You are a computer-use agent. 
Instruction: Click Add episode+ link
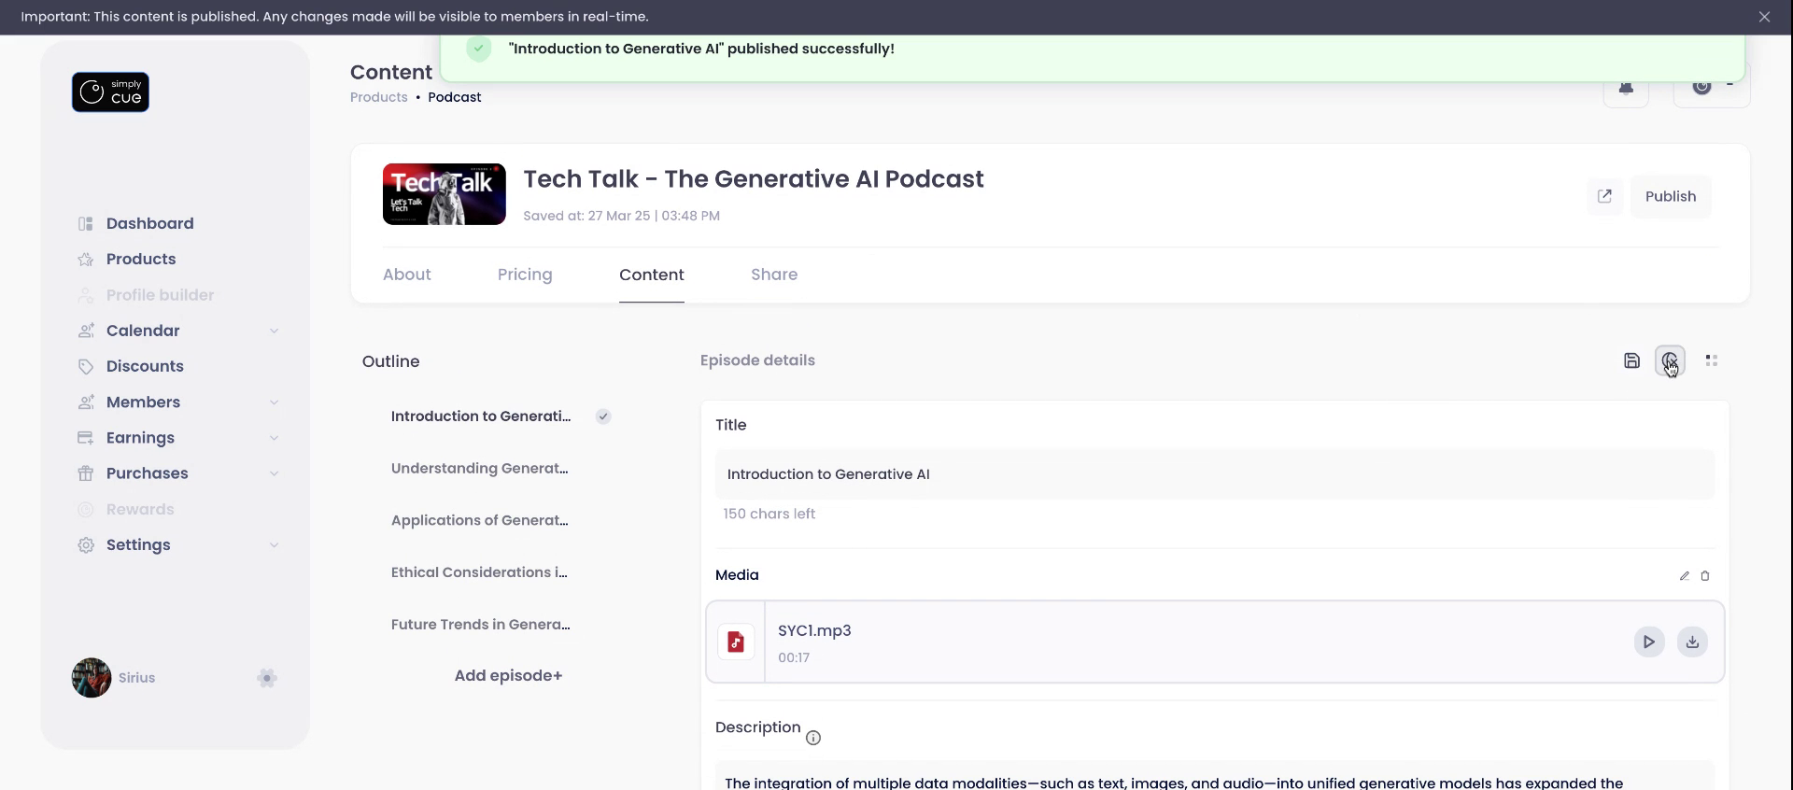click(x=508, y=676)
